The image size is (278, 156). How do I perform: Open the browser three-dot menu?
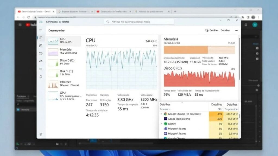point(258,17)
